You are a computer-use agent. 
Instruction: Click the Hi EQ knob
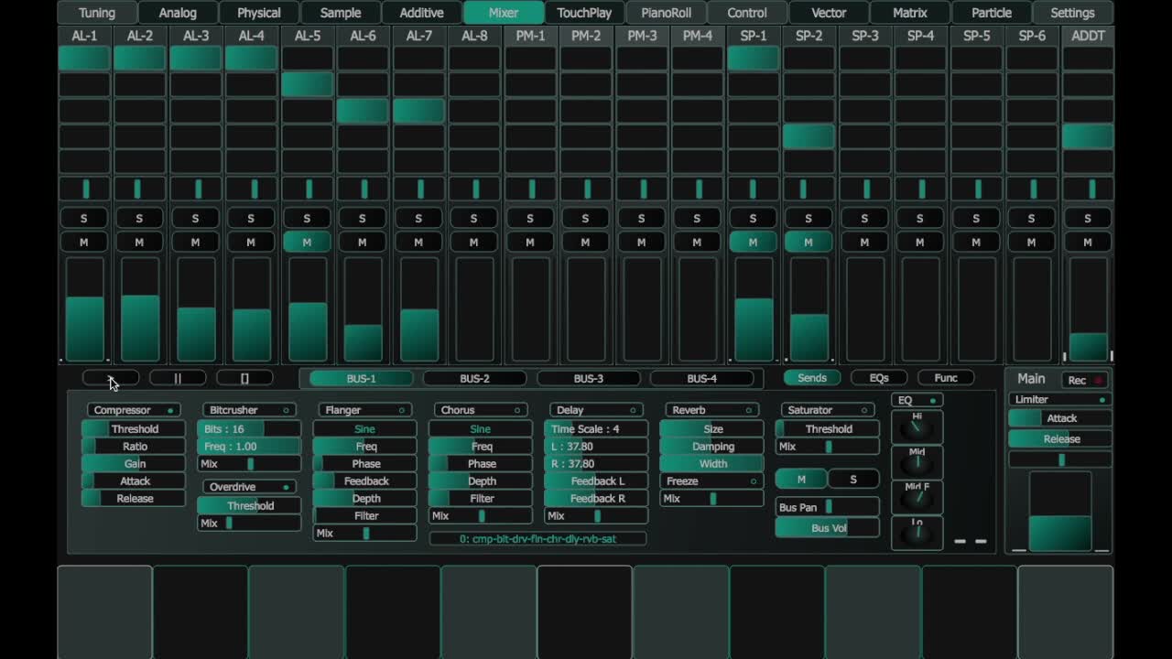point(917,427)
